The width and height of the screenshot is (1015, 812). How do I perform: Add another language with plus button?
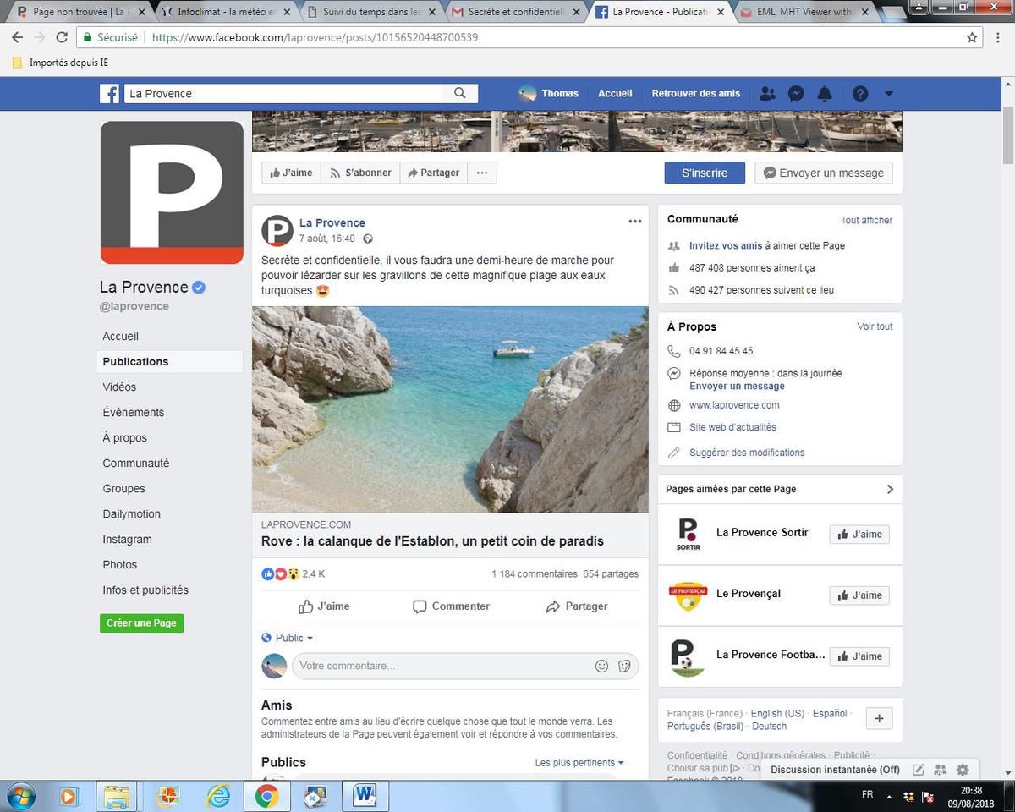tap(879, 719)
